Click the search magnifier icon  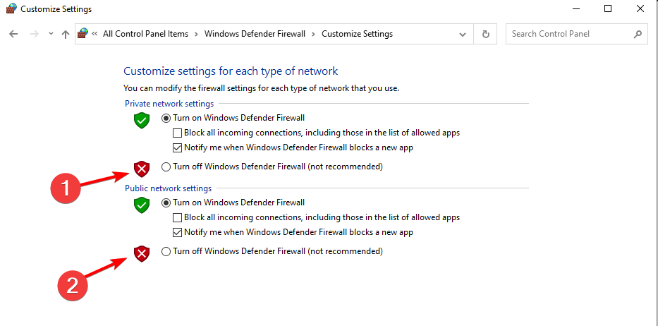pos(637,34)
